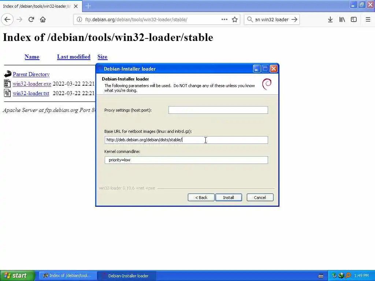Sort listing by Size column
375x281 pixels.
pos(103,57)
